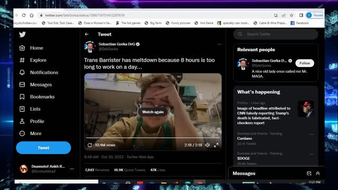
Task: Click the share page icon in the address bar
Action: pos(284,15)
